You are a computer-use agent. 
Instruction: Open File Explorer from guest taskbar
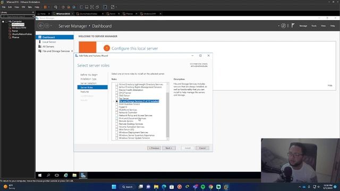point(74,175)
